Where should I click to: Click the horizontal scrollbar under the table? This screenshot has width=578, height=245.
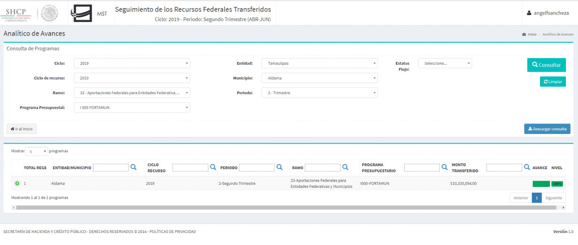pyautogui.click(x=288, y=208)
